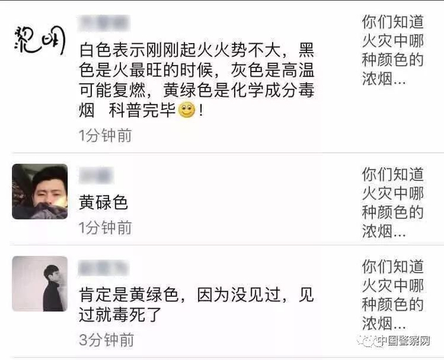This screenshot has height=360, width=444.
Task: Open post preview beside the 黄碌色 comment
Action: point(393,202)
